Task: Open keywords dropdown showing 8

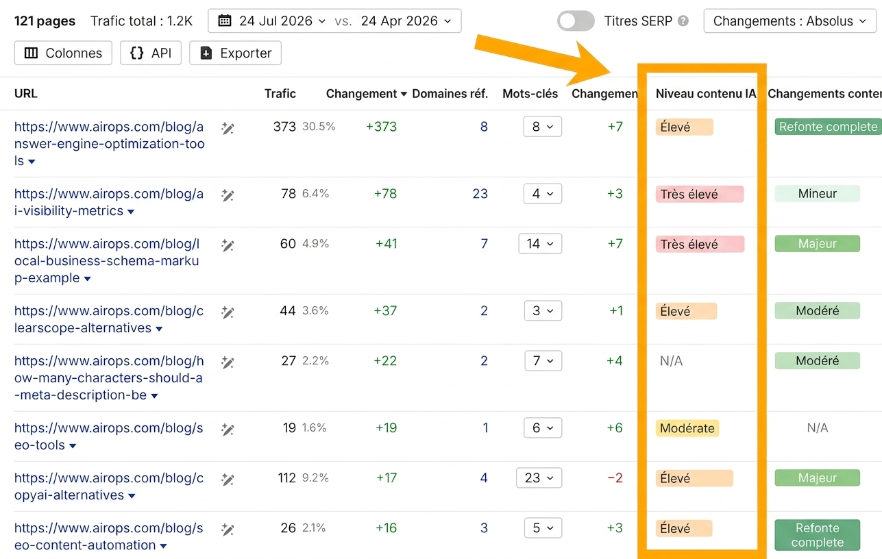Action: click(x=542, y=127)
